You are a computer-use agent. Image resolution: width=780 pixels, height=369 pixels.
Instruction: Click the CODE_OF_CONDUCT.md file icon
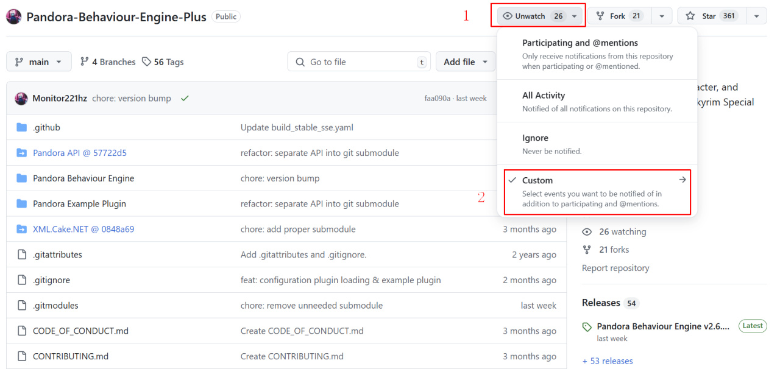pos(22,331)
